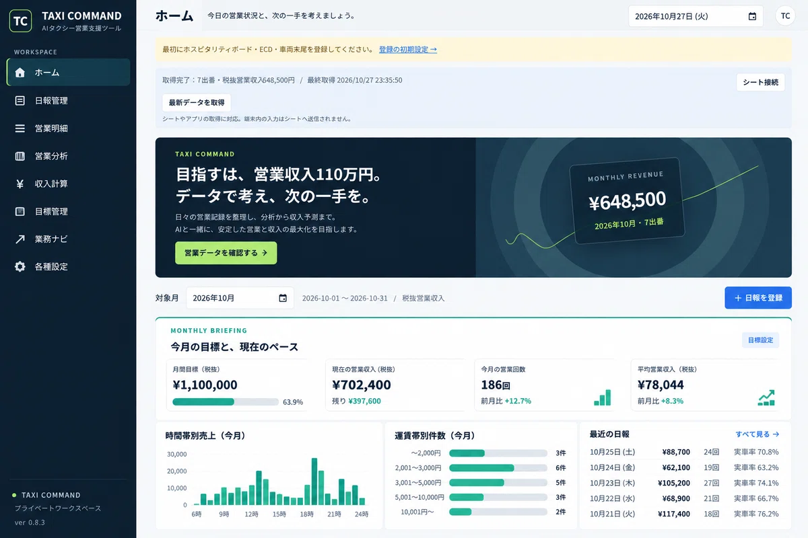Click the 前月比 +12.7% text
Image resolution: width=808 pixels, height=538 pixels.
pyautogui.click(x=506, y=401)
